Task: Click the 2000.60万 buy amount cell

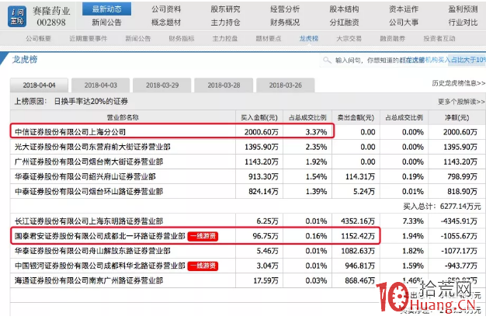Action: coord(262,132)
